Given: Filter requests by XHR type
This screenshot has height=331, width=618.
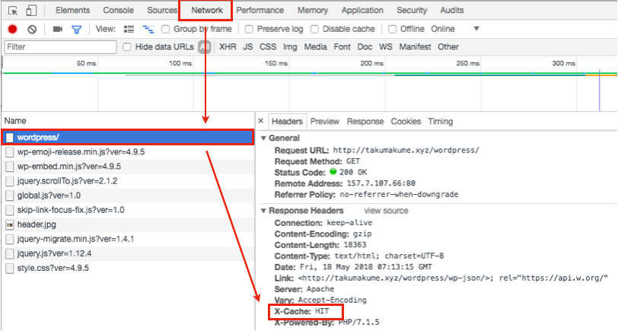Looking at the screenshot, I should [x=228, y=46].
